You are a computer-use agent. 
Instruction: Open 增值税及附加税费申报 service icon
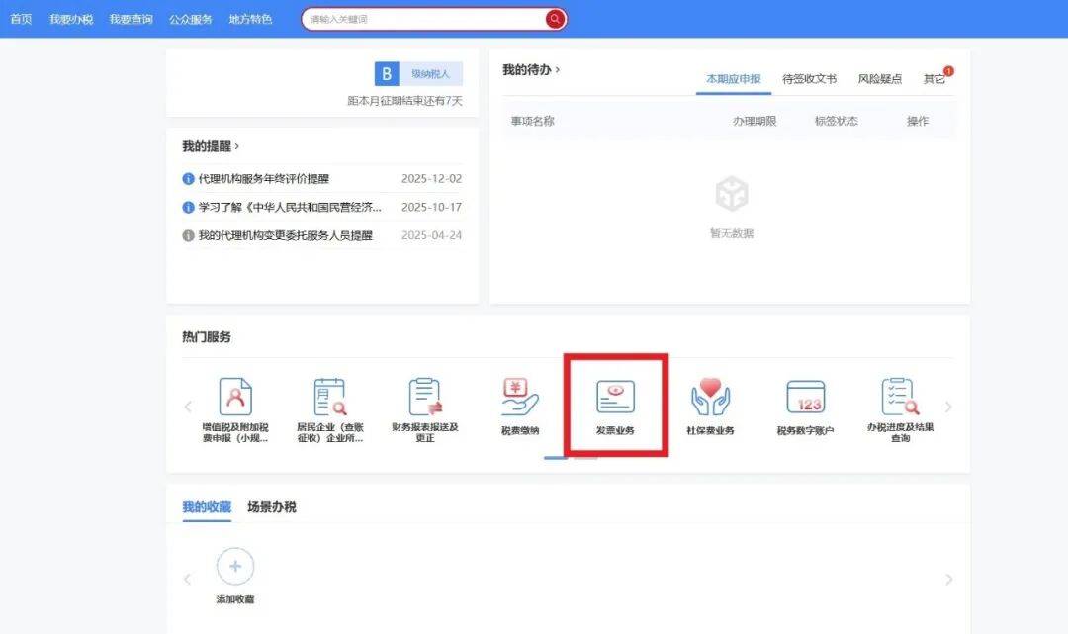click(234, 397)
